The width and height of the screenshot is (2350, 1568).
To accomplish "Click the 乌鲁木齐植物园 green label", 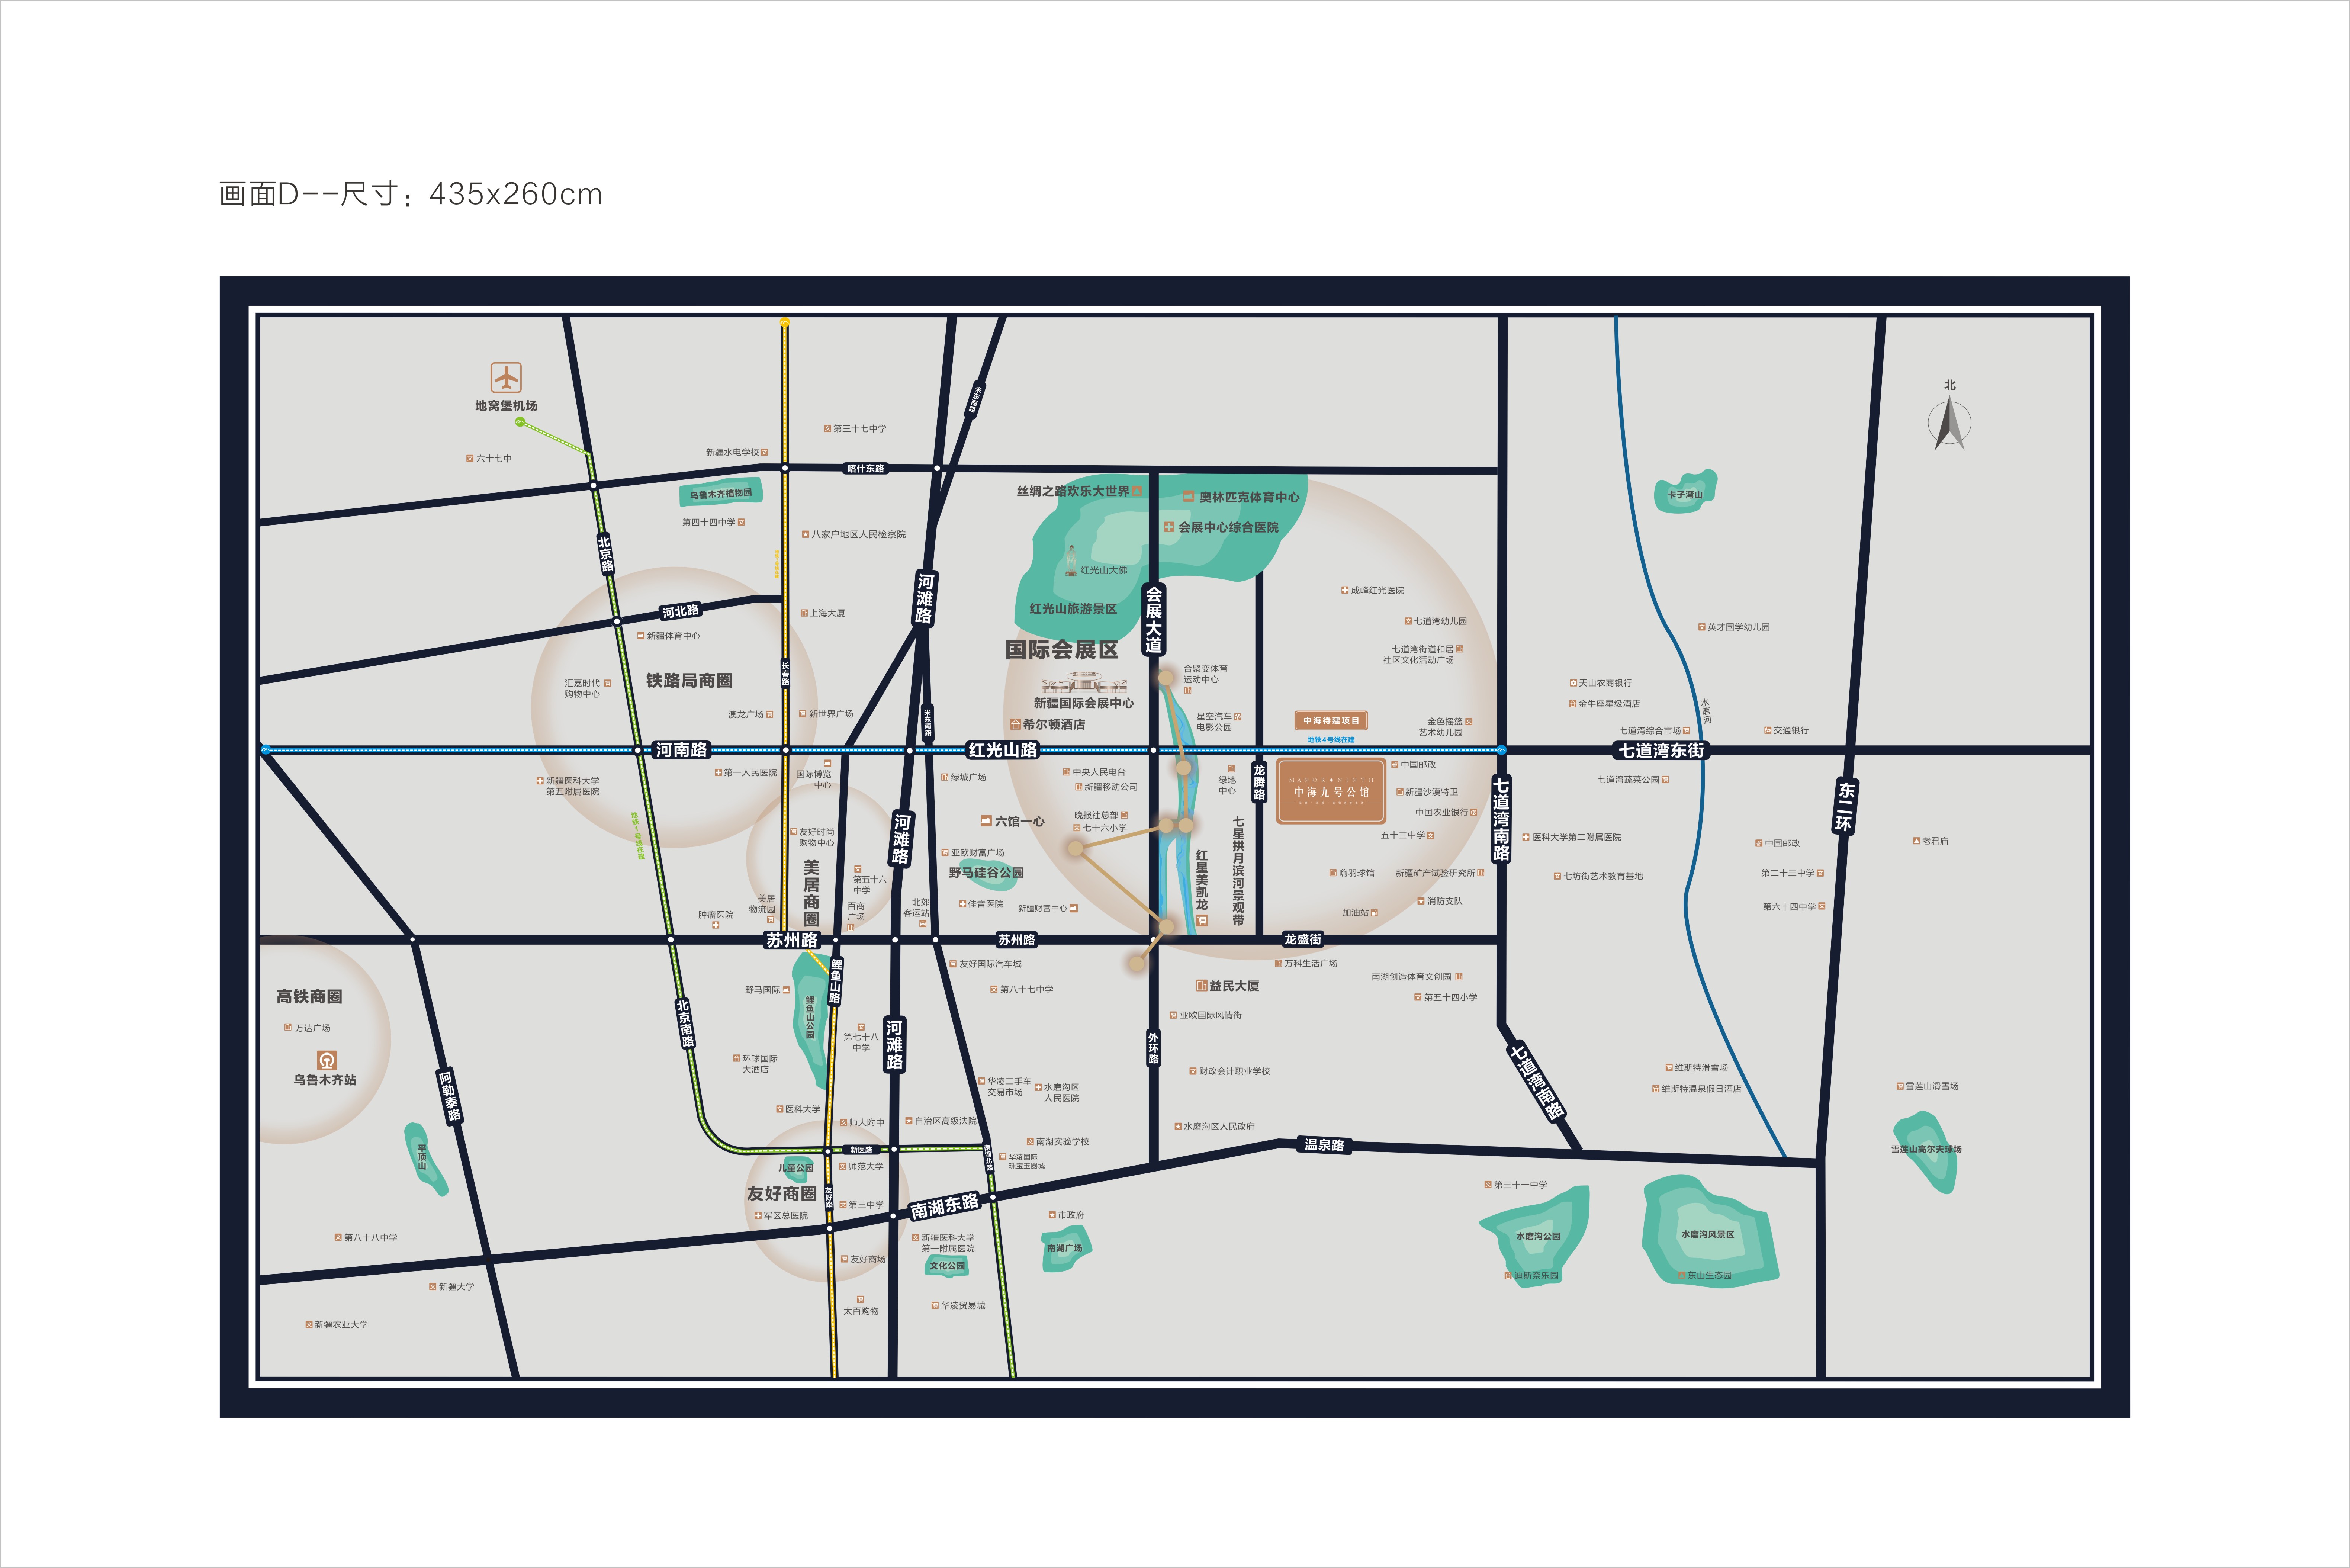I will 721,493.
